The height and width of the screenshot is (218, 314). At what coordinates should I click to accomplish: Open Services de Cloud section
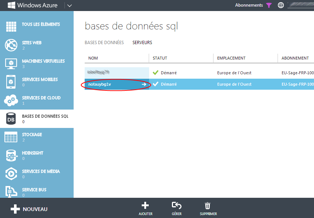(37, 100)
